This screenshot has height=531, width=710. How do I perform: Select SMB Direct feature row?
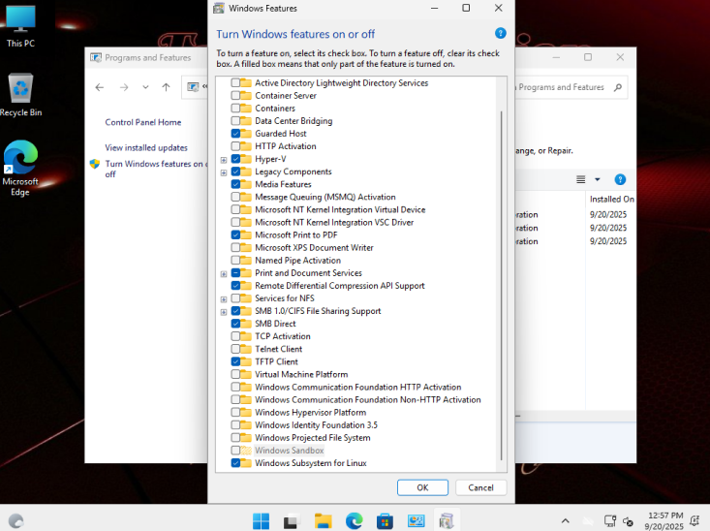coord(275,324)
